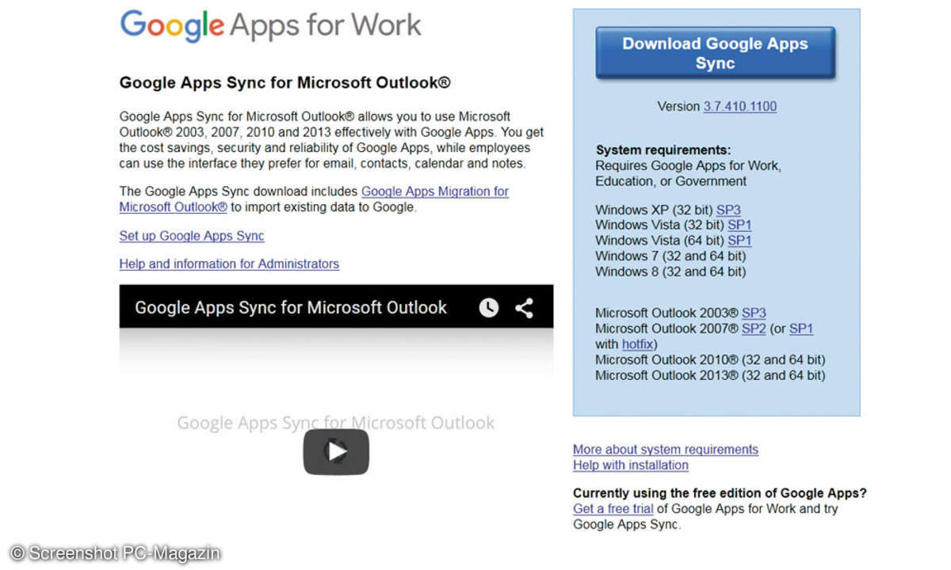Click Microsoft Outlook 2010® requirement line
The width and height of the screenshot is (951, 570).
pos(710,359)
